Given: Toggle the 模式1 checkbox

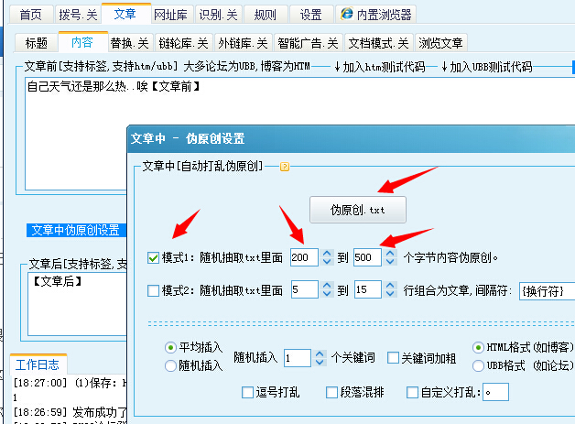Looking at the screenshot, I should [x=153, y=258].
